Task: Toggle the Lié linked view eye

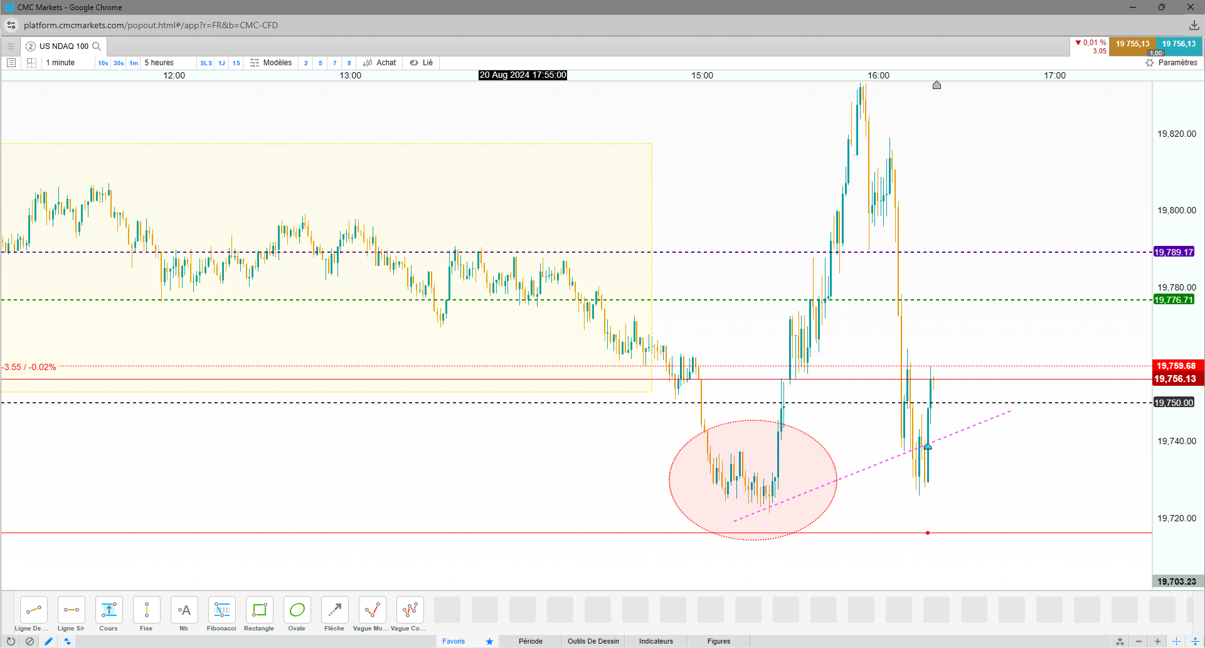Action: [422, 63]
